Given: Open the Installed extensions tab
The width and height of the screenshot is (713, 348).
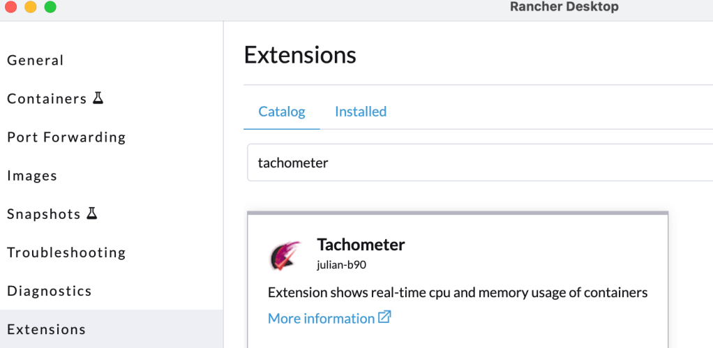Looking at the screenshot, I should tap(361, 112).
